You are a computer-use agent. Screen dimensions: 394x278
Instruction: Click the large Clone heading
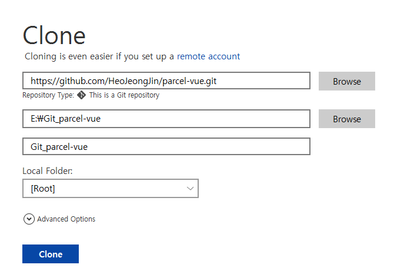pyautogui.click(x=54, y=35)
